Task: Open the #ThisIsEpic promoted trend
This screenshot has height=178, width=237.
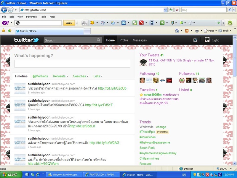Action: (147, 132)
